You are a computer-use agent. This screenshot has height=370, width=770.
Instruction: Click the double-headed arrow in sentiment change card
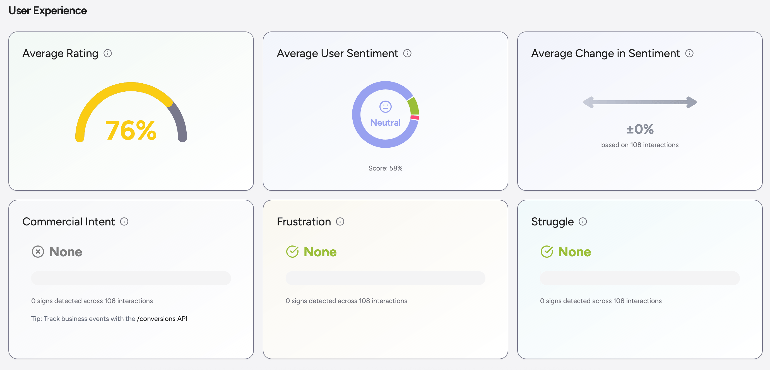[x=640, y=103]
